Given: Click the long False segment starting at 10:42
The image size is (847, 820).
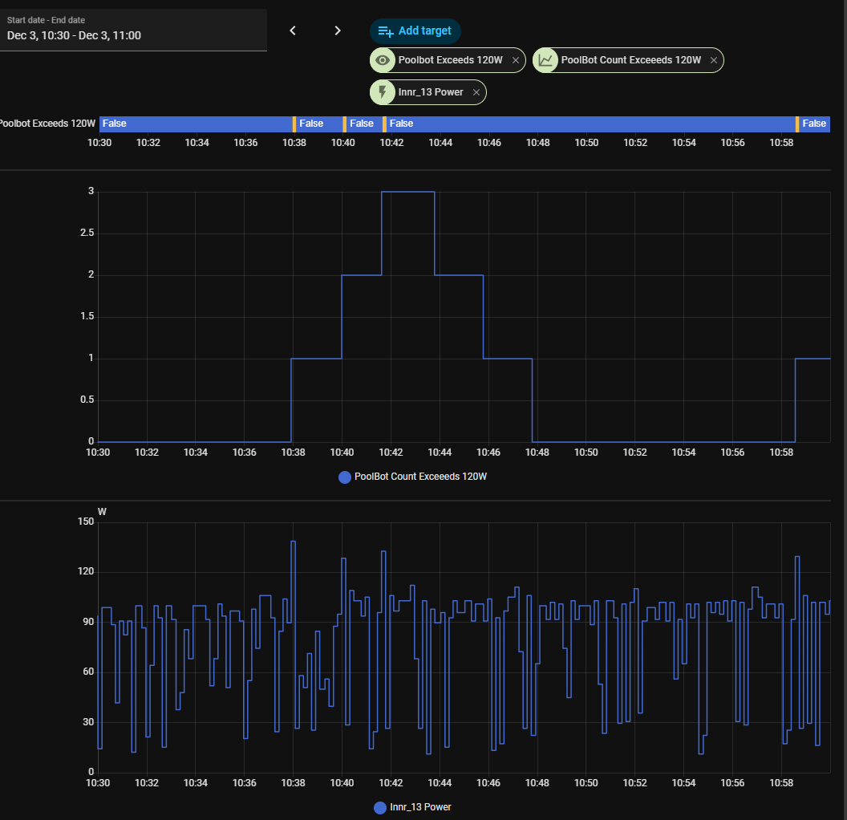Looking at the screenshot, I should click(590, 124).
